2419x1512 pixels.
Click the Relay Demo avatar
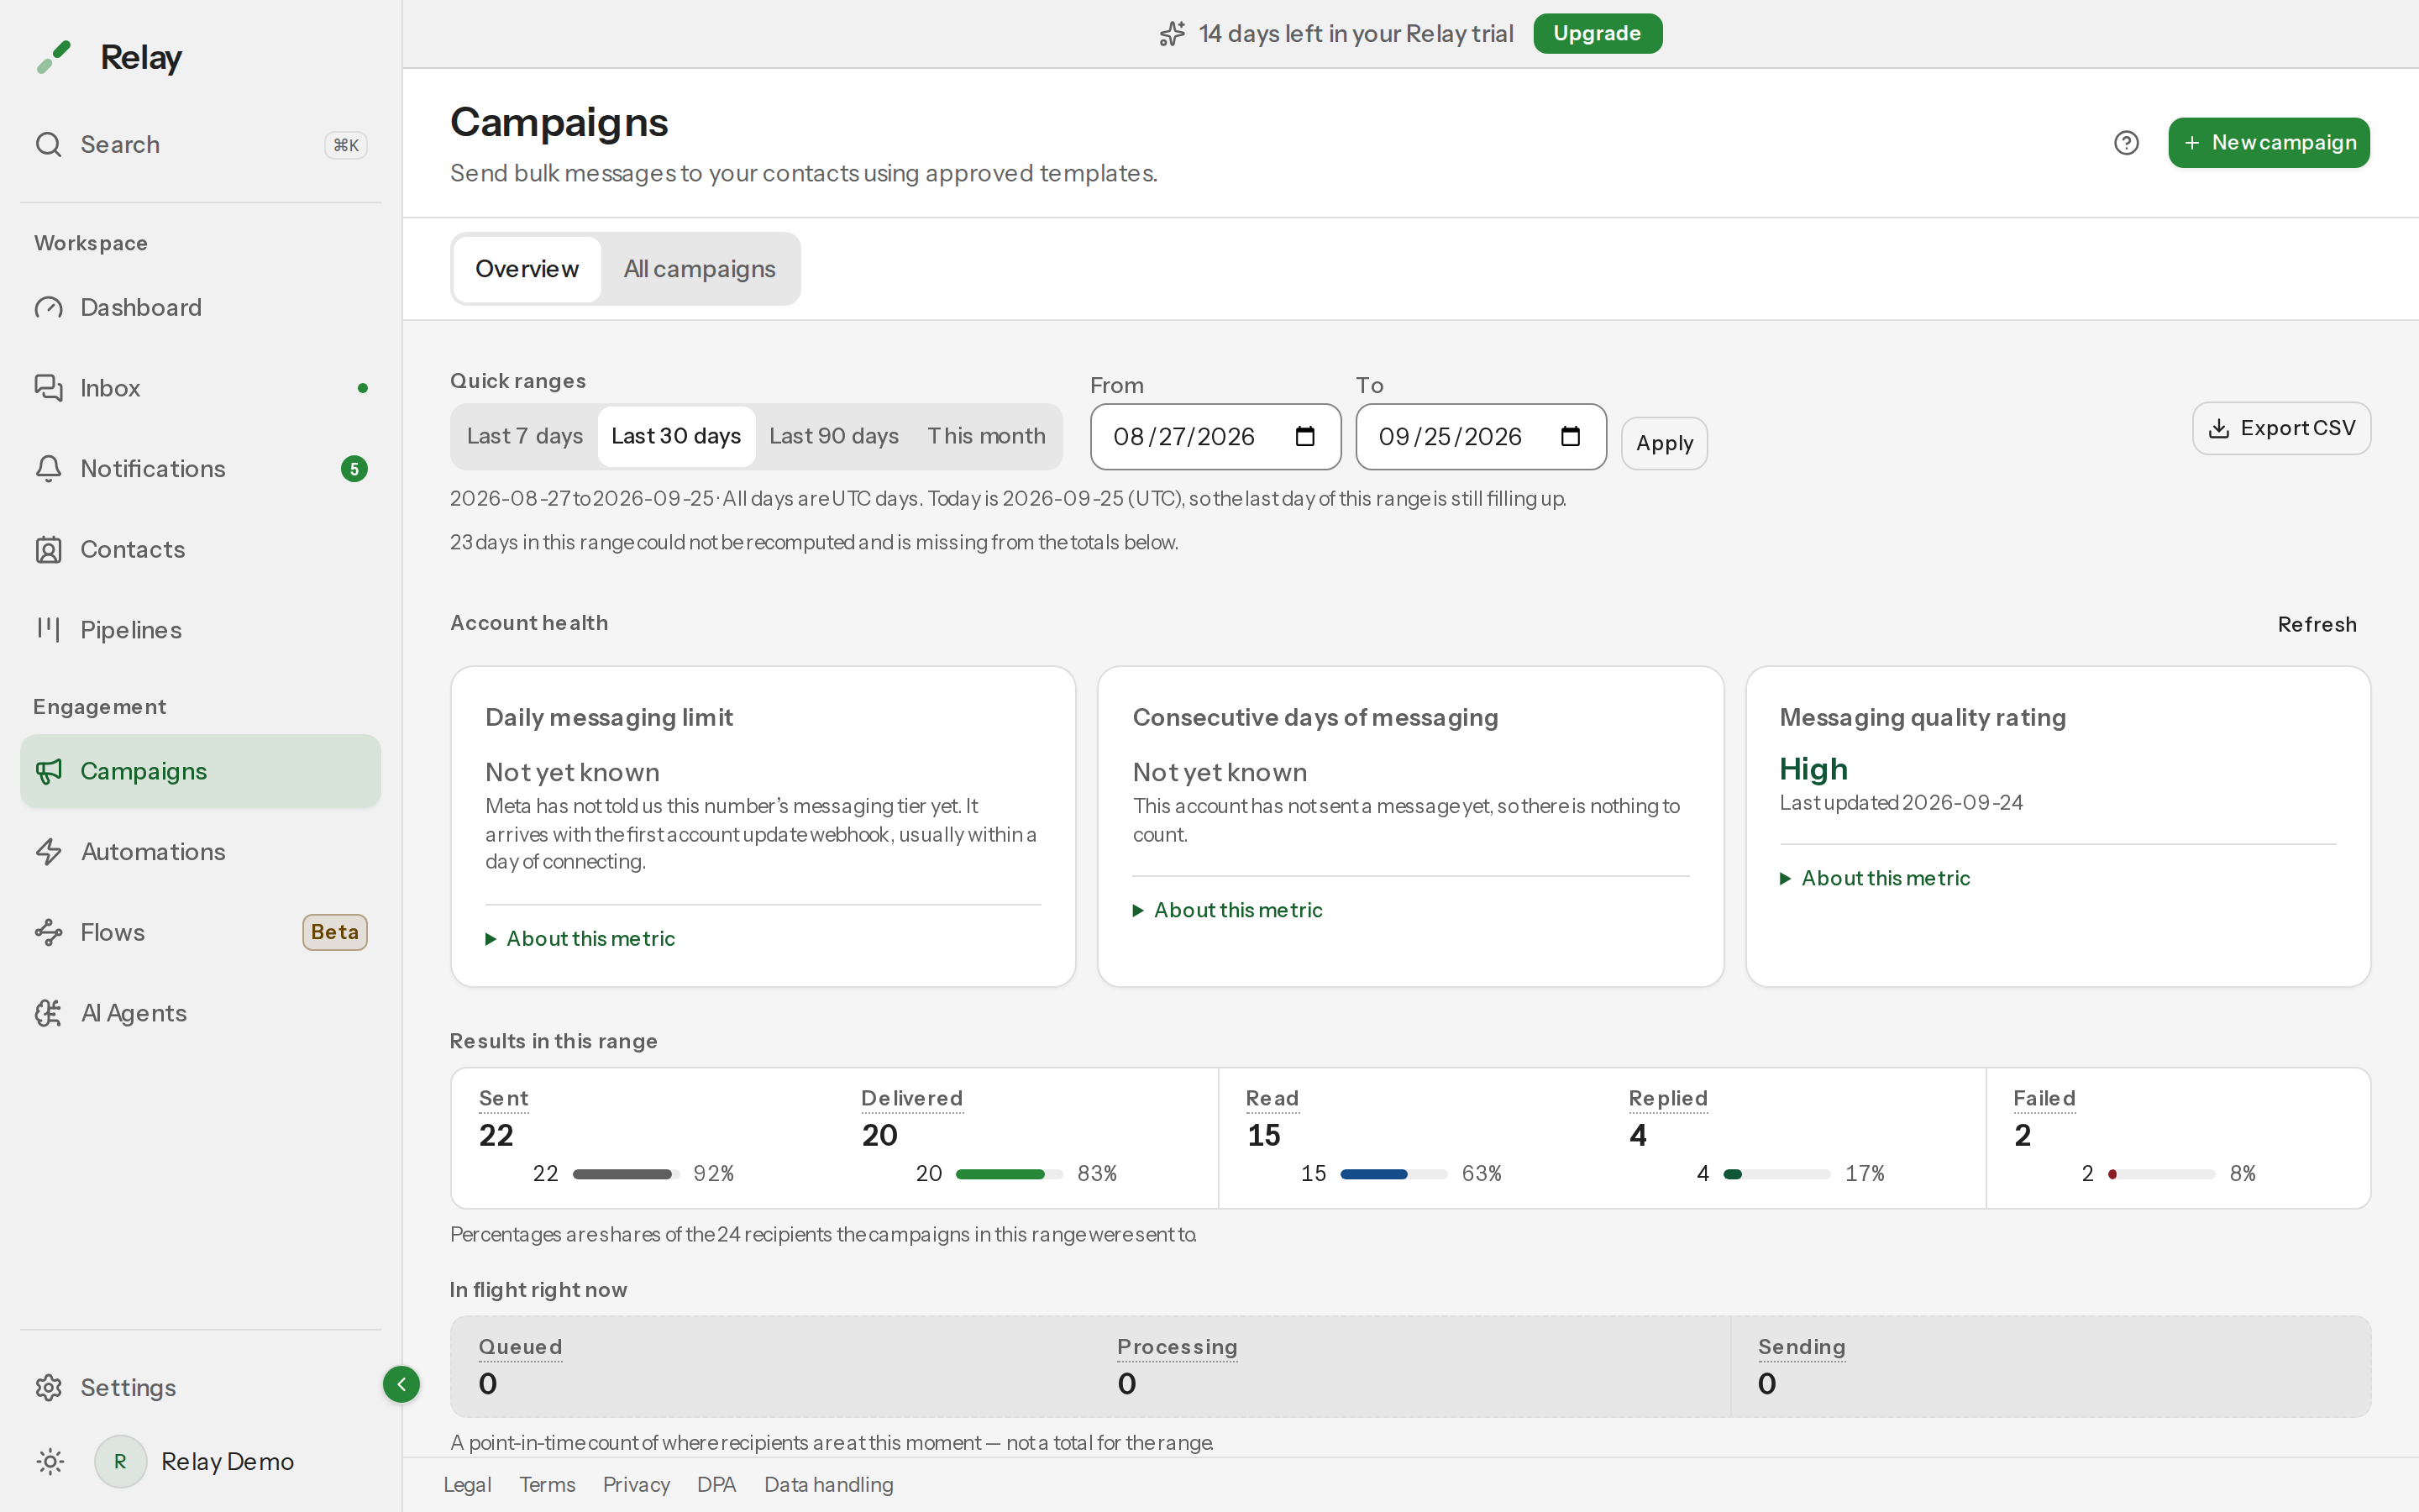point(120,1461)
